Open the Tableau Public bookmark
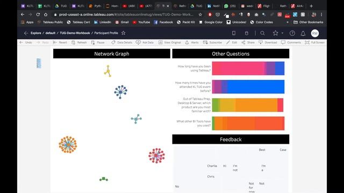This screenshot has width=344, height=193. tap(50, 22)
